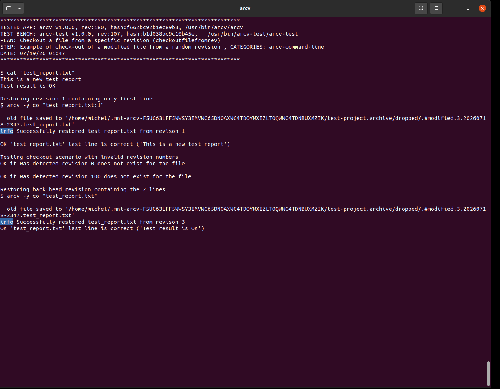The height and width of the screenshot is (389, 500).
Task: Click the second highlighted info label
Action: click(7, 222)
